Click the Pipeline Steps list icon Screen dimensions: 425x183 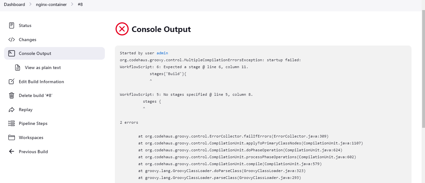(x=12, y=123)
